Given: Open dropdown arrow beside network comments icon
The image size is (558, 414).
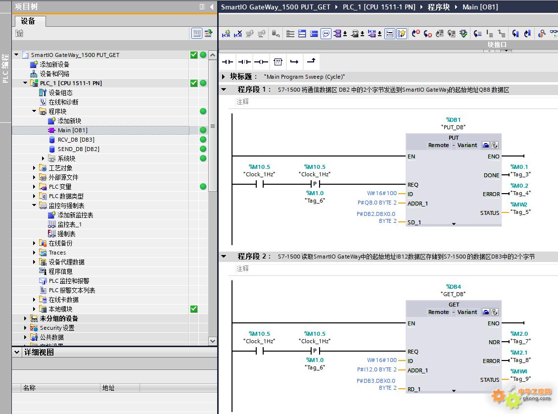Looking at the screenshot, I should click(x=362, y=34).
